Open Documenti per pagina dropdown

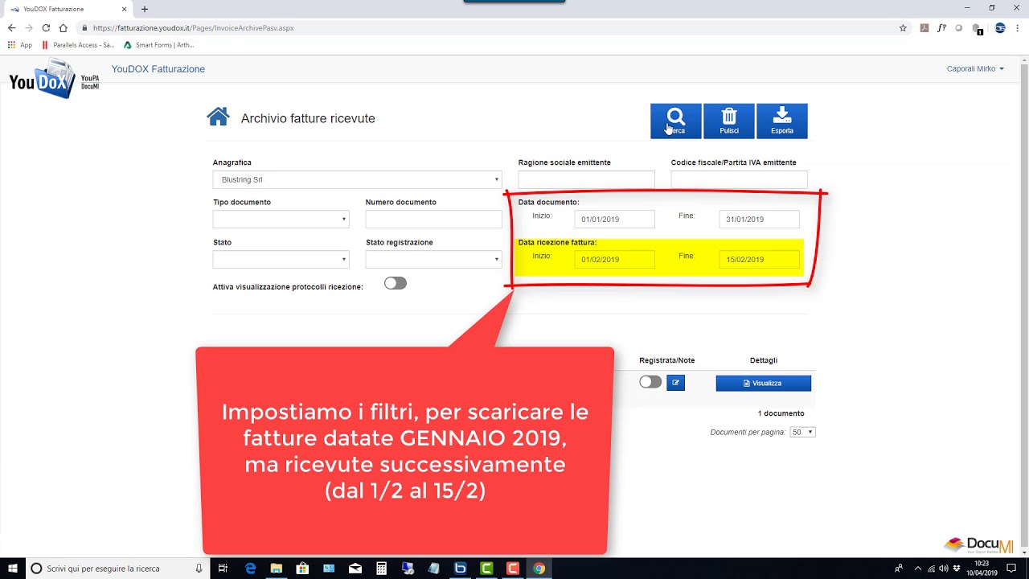pyautogui.click(x=802, y=432)
